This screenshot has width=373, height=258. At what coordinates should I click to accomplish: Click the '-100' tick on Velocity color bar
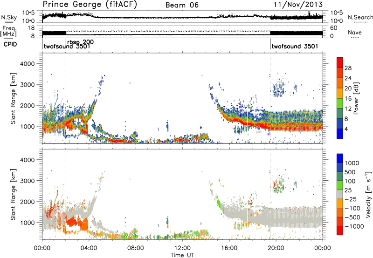click(352, 208)
